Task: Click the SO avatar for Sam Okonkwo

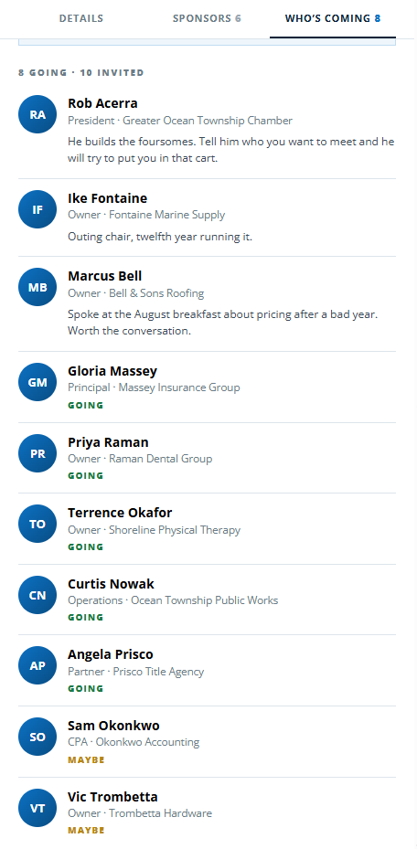Action: coord(37,737)
